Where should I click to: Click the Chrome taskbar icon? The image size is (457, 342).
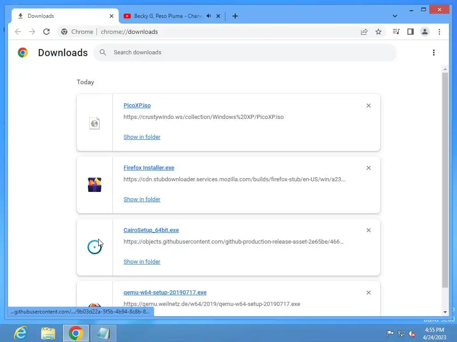coord(76,333)
